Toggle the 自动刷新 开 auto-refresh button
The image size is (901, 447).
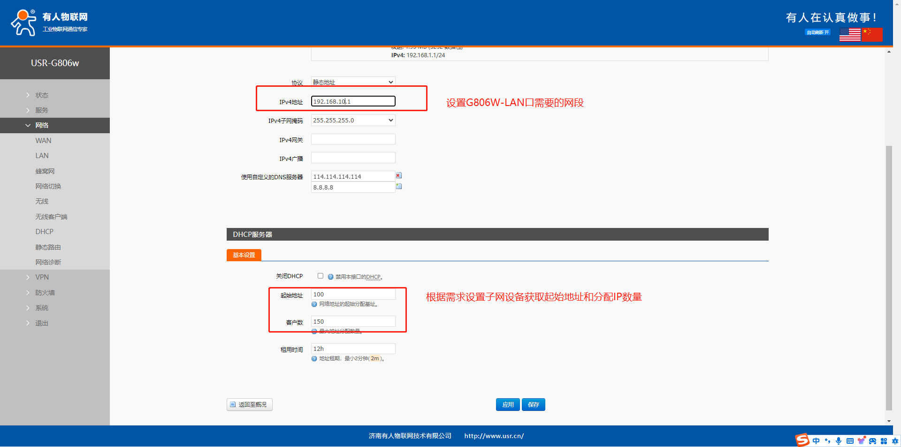817,32
